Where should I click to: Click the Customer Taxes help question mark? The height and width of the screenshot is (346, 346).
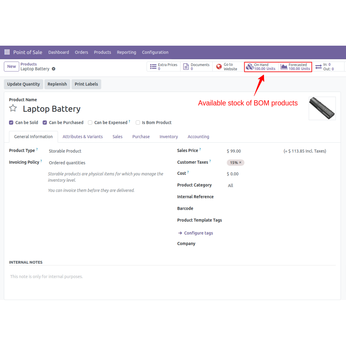[210, 161]
